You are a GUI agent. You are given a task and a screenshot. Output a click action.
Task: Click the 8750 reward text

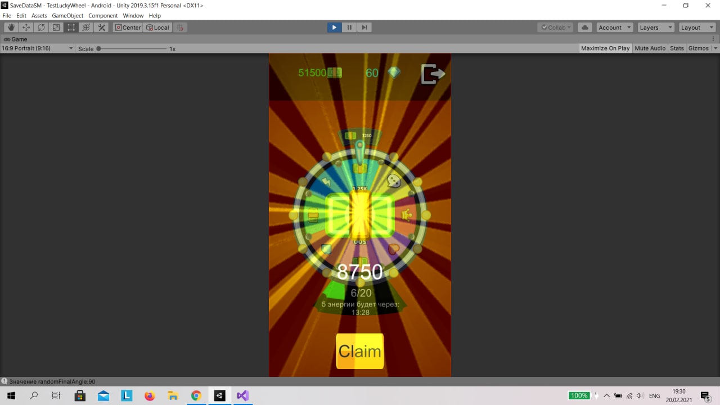[x=360, y=272]
